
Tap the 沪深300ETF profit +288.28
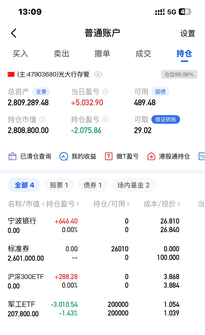[66, 277]
